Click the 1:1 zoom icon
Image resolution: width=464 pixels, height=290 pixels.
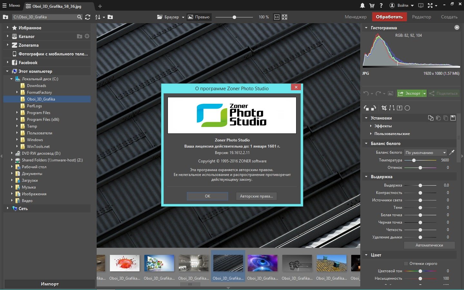coord(276,17)
